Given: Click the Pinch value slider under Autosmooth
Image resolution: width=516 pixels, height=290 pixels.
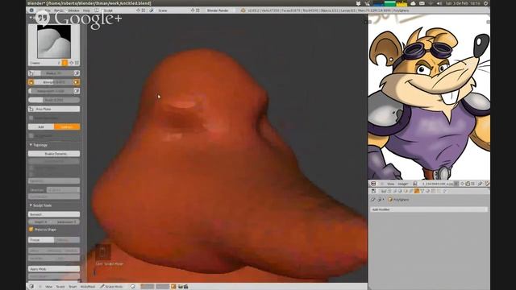Looking at the screenshot, I should [x=54, y=100].
